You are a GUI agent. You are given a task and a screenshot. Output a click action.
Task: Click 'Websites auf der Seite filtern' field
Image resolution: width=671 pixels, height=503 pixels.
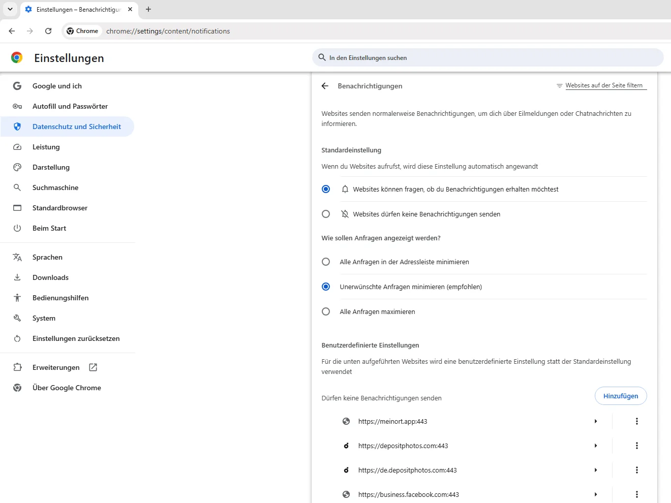[x=606, y=85]
